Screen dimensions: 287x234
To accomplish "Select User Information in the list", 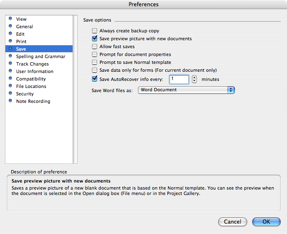I will click(x=35, y=71).
